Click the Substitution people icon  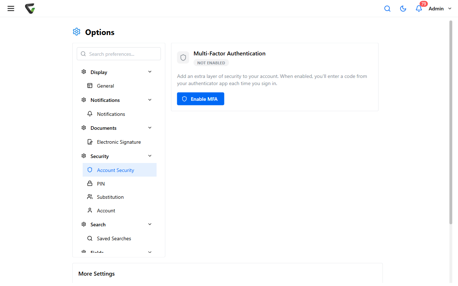[90, 197]
